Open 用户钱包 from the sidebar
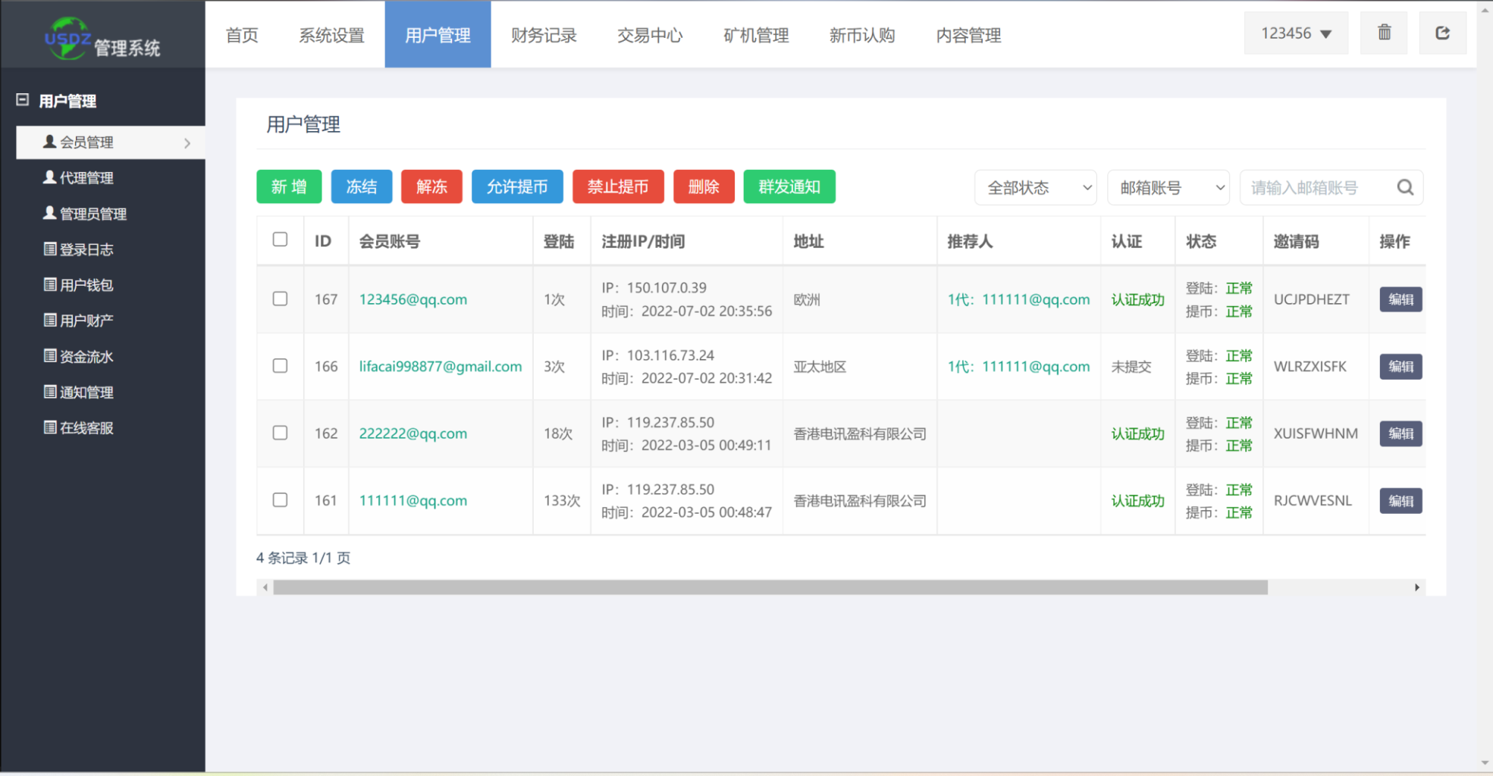 tap(85, 284)
